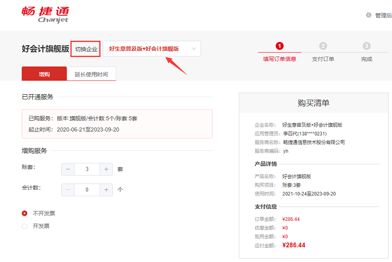
Task: Click the 支付订单 step label
Action: [323, 59]
